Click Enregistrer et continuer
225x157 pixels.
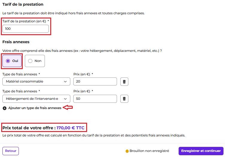tap(201, 151)
